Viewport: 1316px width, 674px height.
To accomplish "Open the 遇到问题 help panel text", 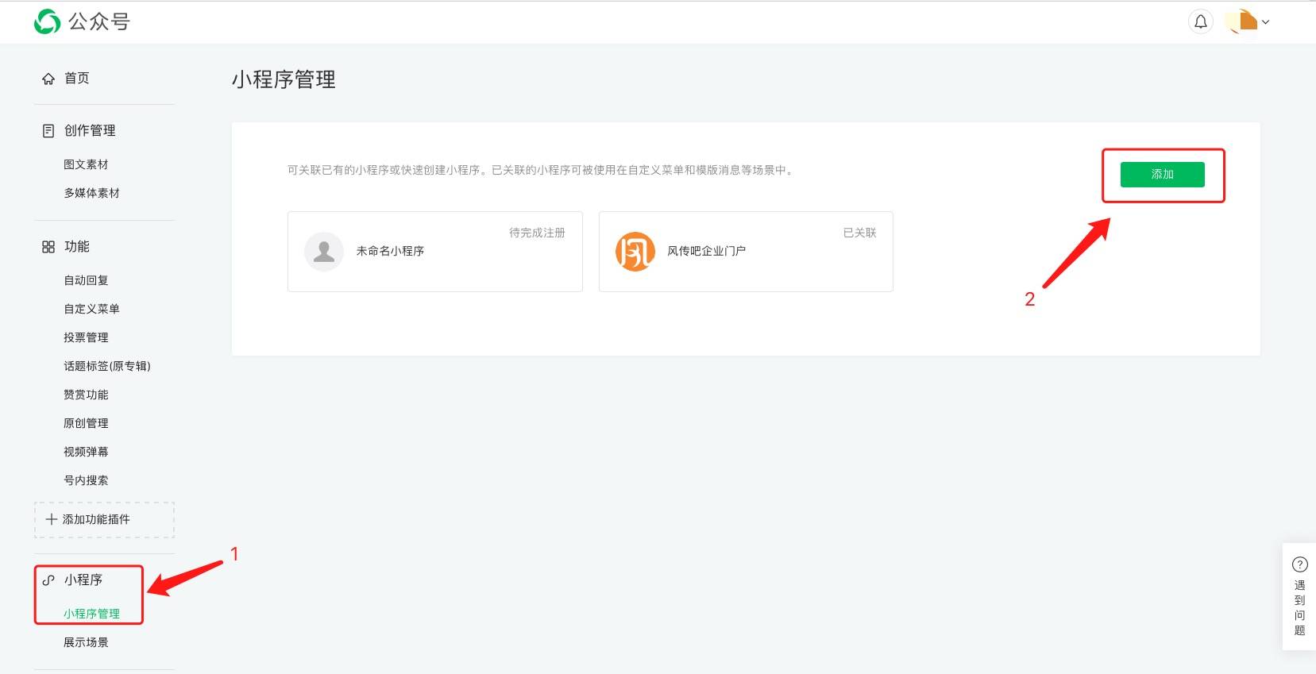I will click(x=1300, y=608).
